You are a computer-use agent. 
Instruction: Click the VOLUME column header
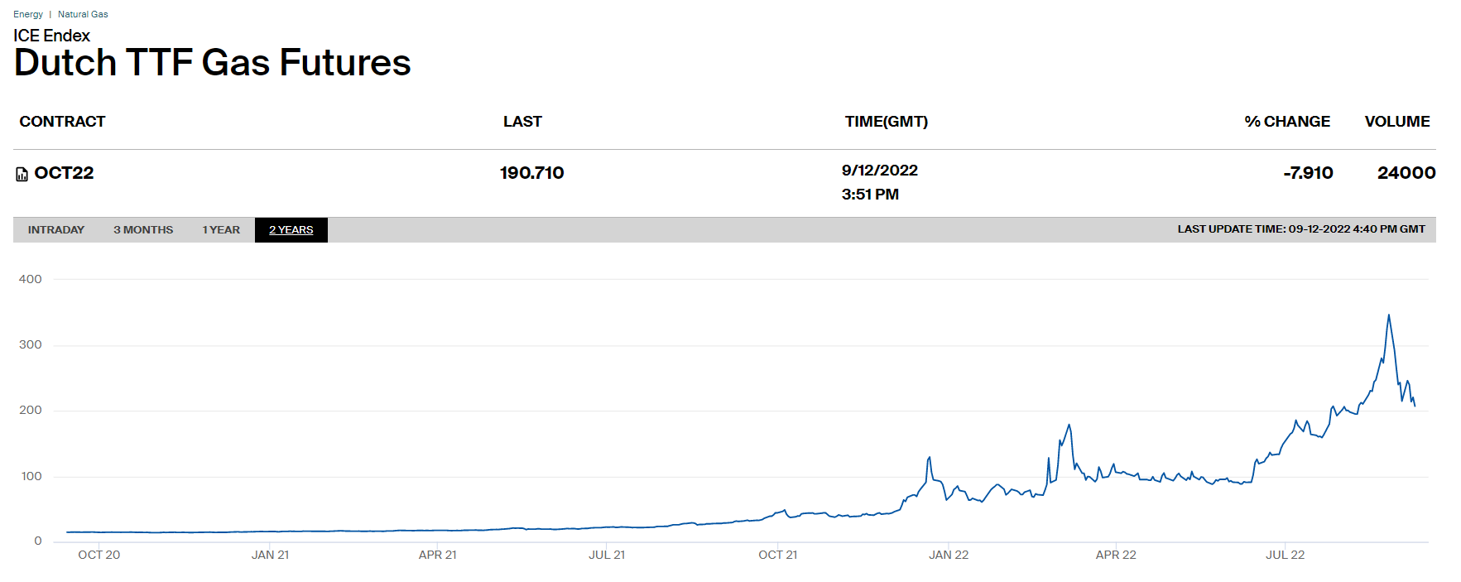coord(1396,122)
